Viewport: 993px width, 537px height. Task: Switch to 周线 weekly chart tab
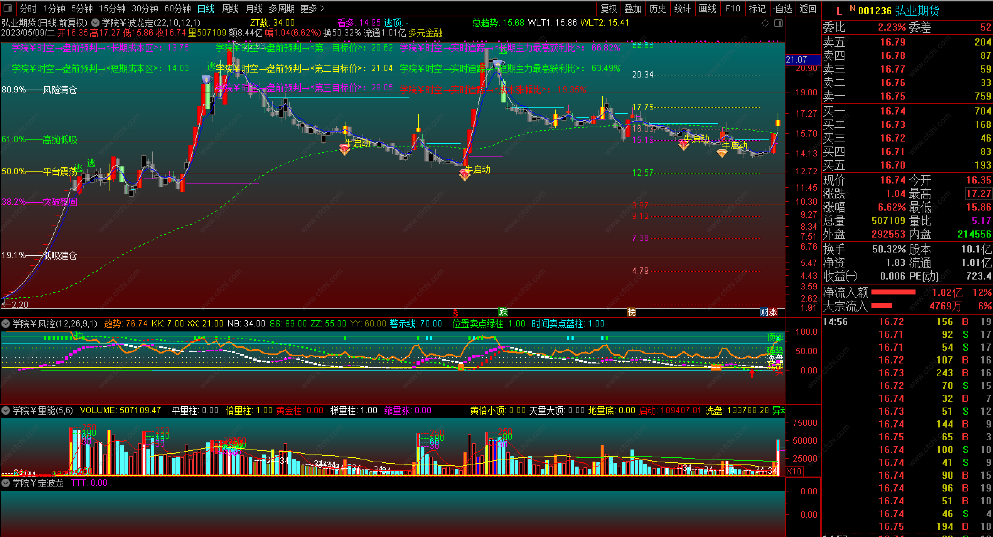pyautogui.click(x=230, y=9)
